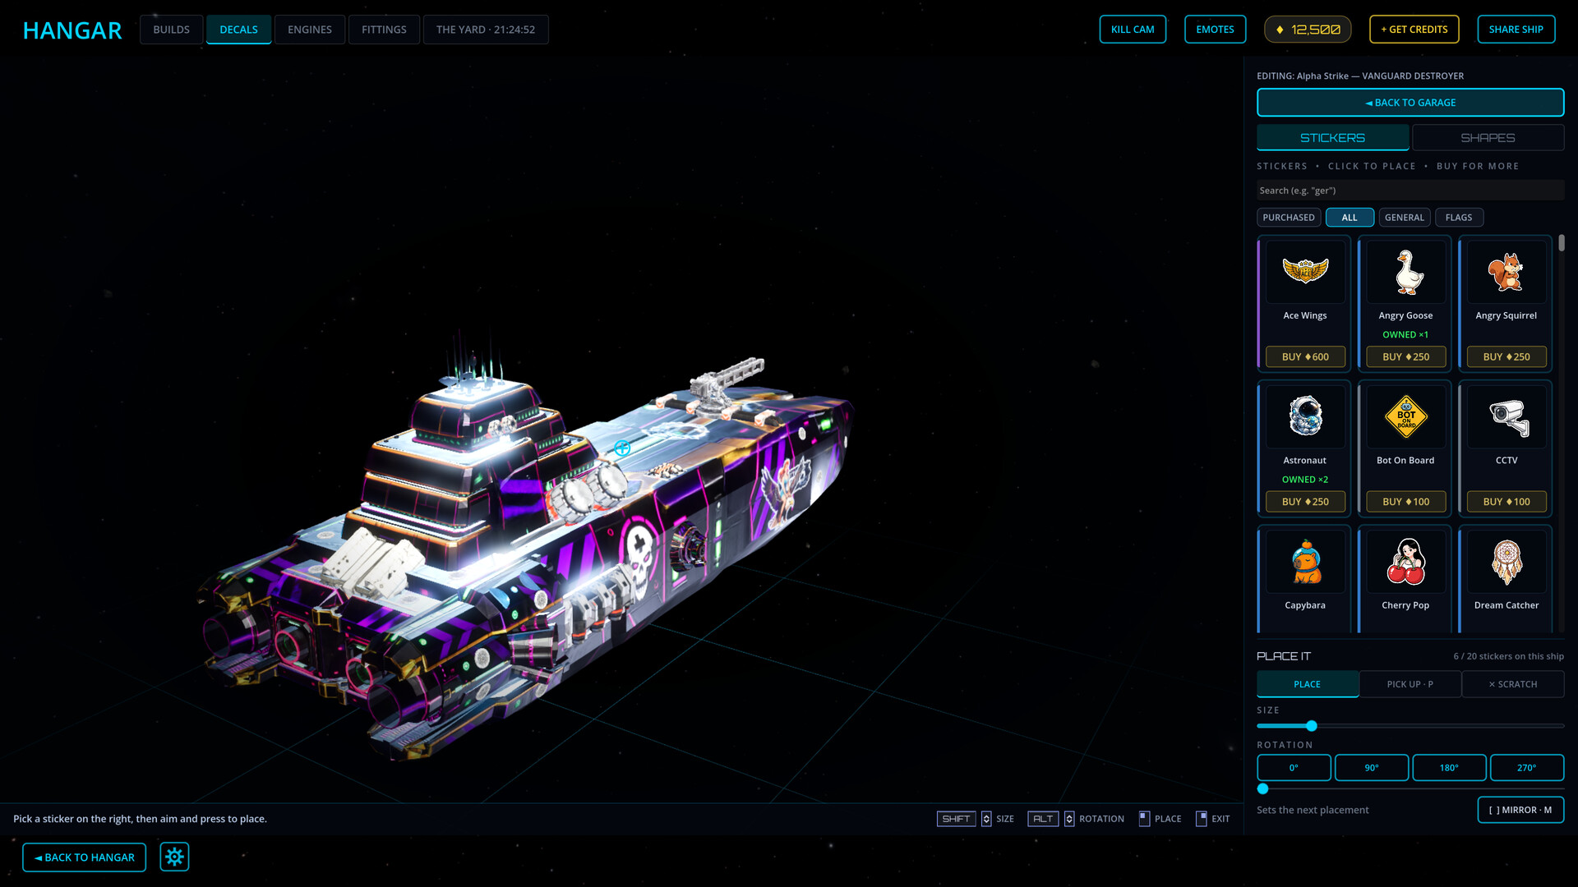Click the mouse icon beside PLACE hint
1578x887 pixels.
coord(1144,819)
